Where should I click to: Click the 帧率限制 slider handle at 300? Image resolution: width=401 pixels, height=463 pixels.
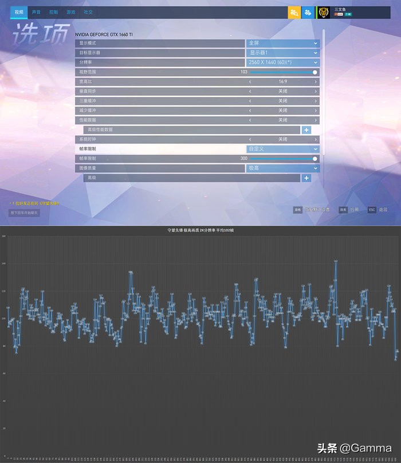pos(314,159)
